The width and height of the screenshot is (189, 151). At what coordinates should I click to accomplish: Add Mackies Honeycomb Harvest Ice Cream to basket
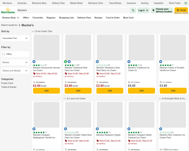click(x=47, y=91)
